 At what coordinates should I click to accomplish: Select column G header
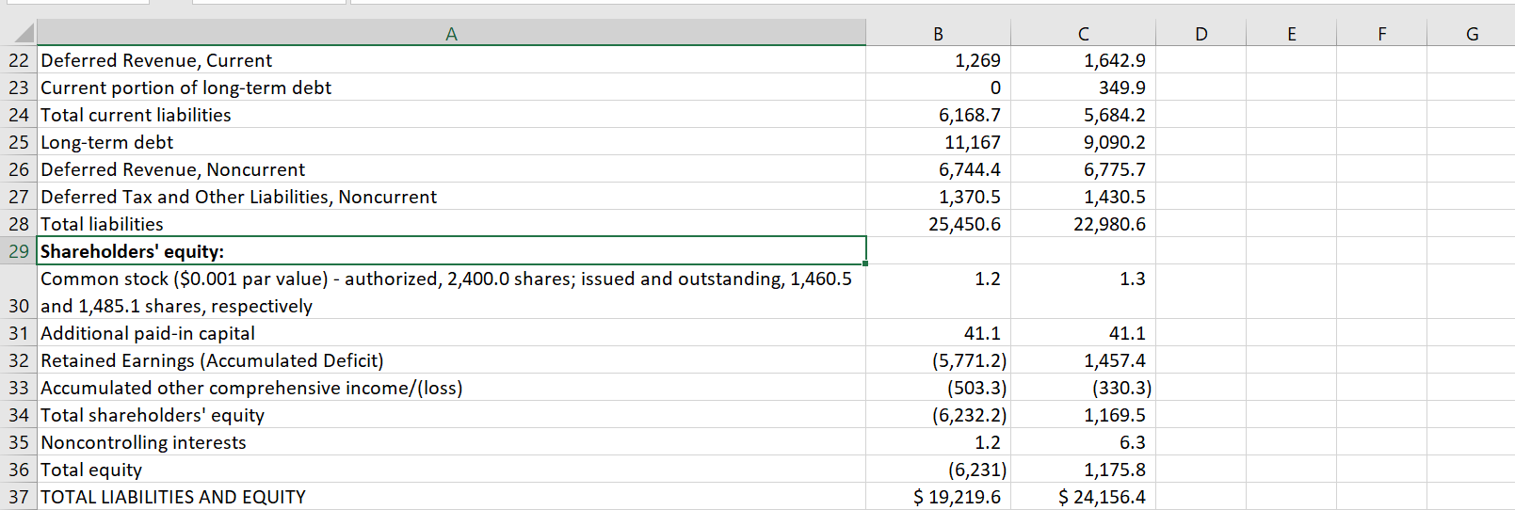coord(1472,34)
